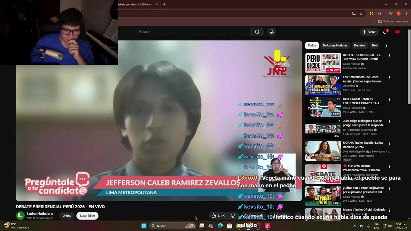Open Chrome three-dot menu
Screen dimensions: 411x231
click(x=406, y=13)
